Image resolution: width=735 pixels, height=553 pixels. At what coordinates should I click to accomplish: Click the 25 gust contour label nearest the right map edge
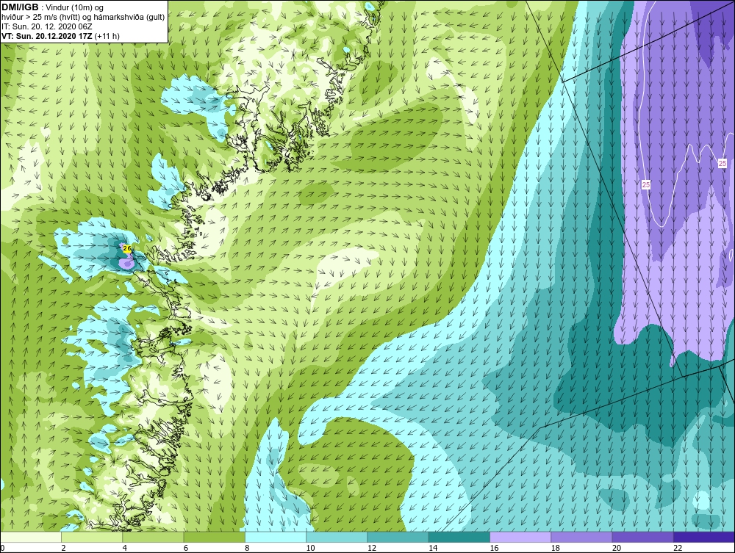click(722, 163)
